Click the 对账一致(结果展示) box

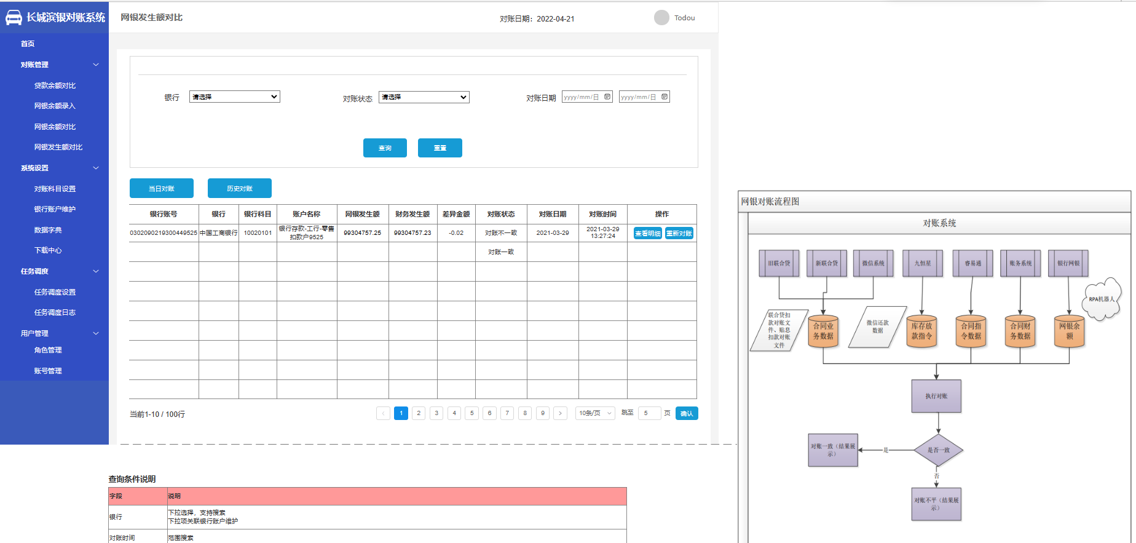click(833, 450)
